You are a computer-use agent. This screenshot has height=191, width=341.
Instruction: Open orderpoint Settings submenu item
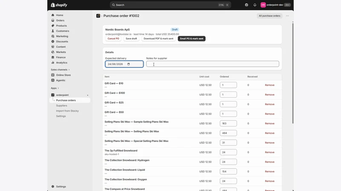(x=61, y=116)
